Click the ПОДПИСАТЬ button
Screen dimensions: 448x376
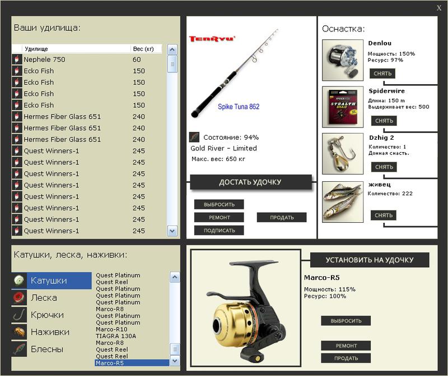click(219, 230)
